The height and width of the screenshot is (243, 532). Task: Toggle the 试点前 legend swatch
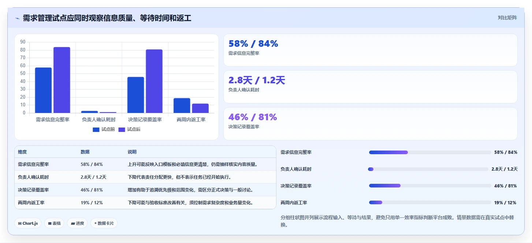96,129
